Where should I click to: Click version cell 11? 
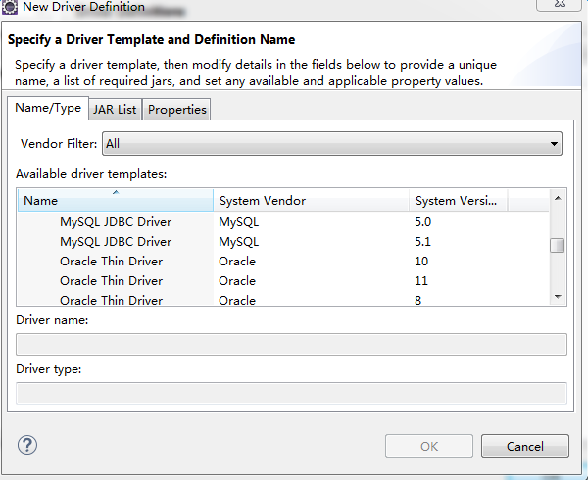point(421,281)
